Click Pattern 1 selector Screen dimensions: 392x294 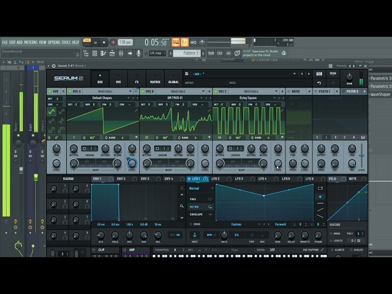tap(187, 53)
